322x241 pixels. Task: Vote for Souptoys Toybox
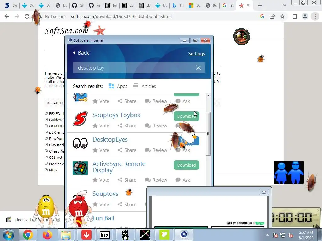pos(101,126)
